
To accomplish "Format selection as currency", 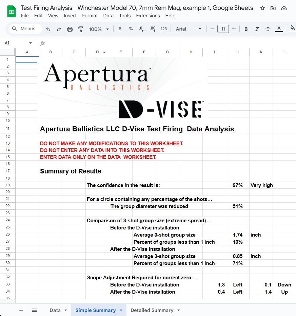I will pyautogui.click(x=120, y=29).
